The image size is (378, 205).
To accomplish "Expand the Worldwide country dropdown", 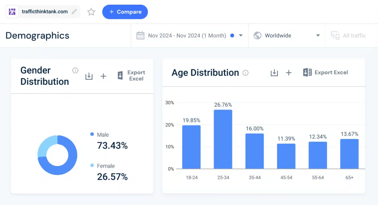I will point(318,35).
